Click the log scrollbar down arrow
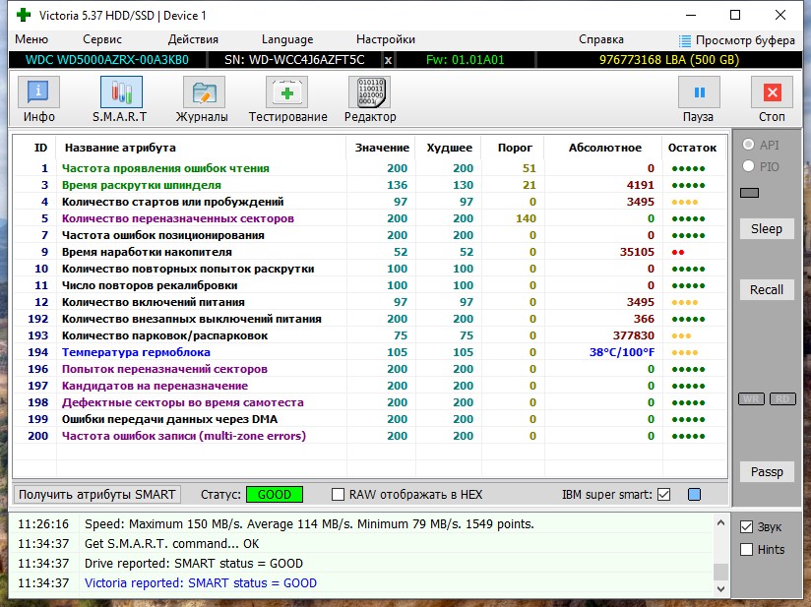811x607 pixels. coord(720,588)
